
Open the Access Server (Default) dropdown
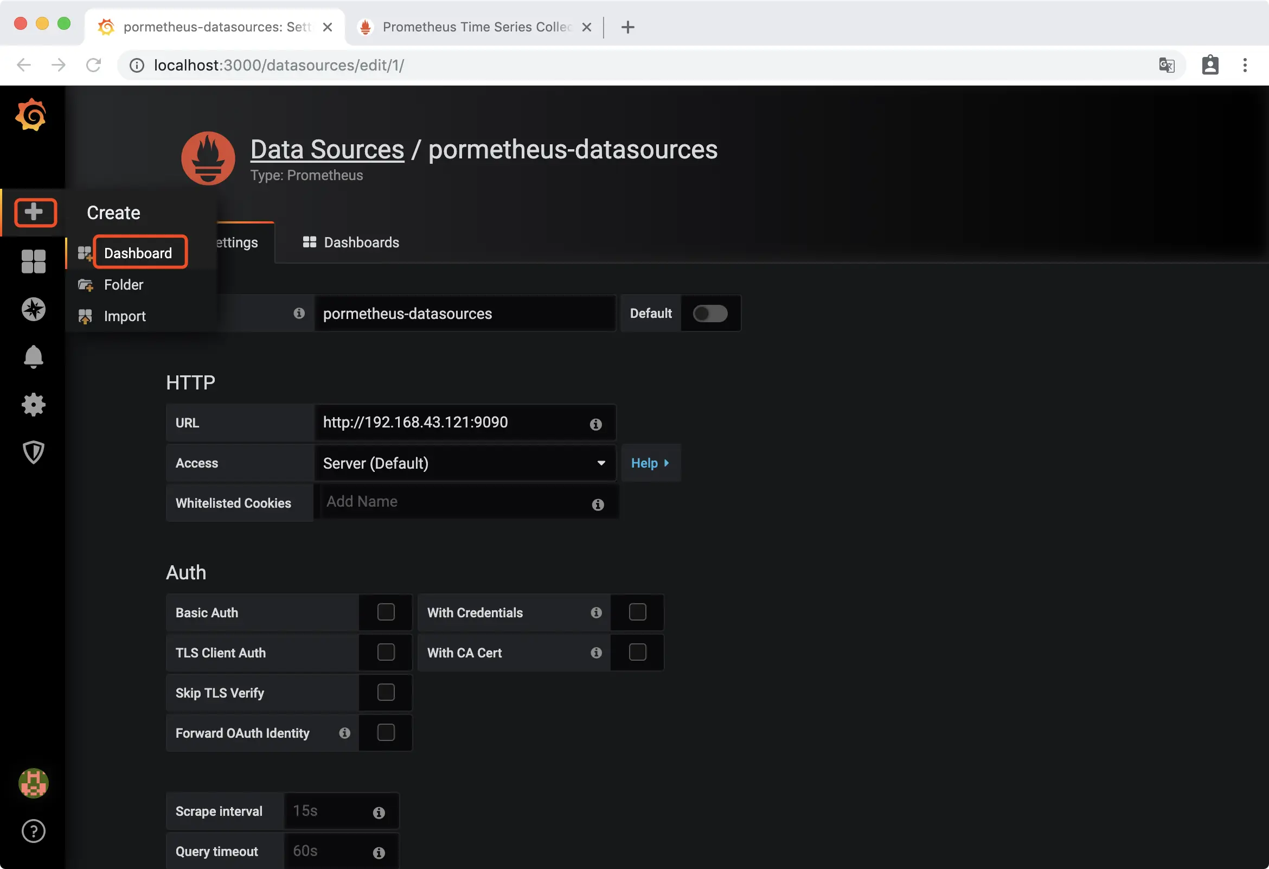point(465,463)
